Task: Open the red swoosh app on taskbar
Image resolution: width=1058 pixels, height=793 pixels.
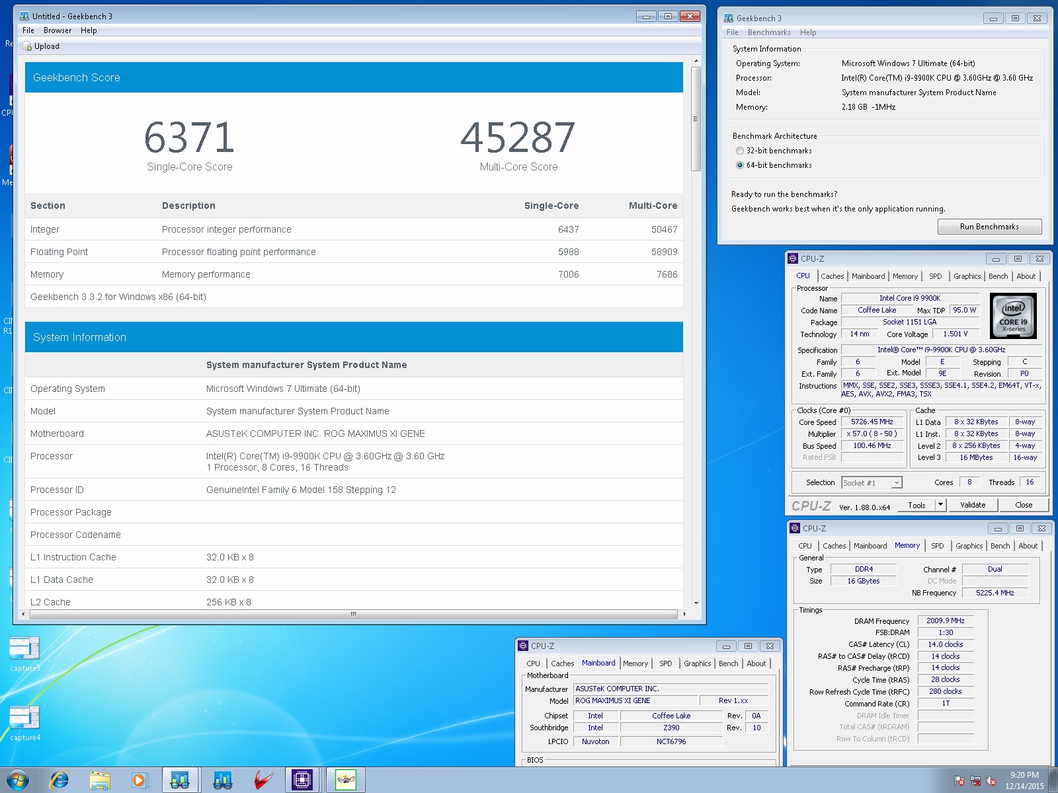Action: [263, 780]
